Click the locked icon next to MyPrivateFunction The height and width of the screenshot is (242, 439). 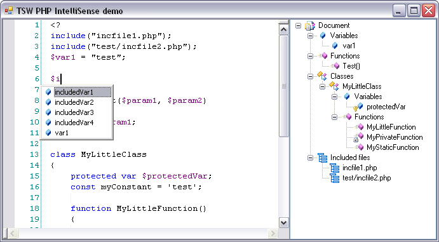[x=359, y=137]
